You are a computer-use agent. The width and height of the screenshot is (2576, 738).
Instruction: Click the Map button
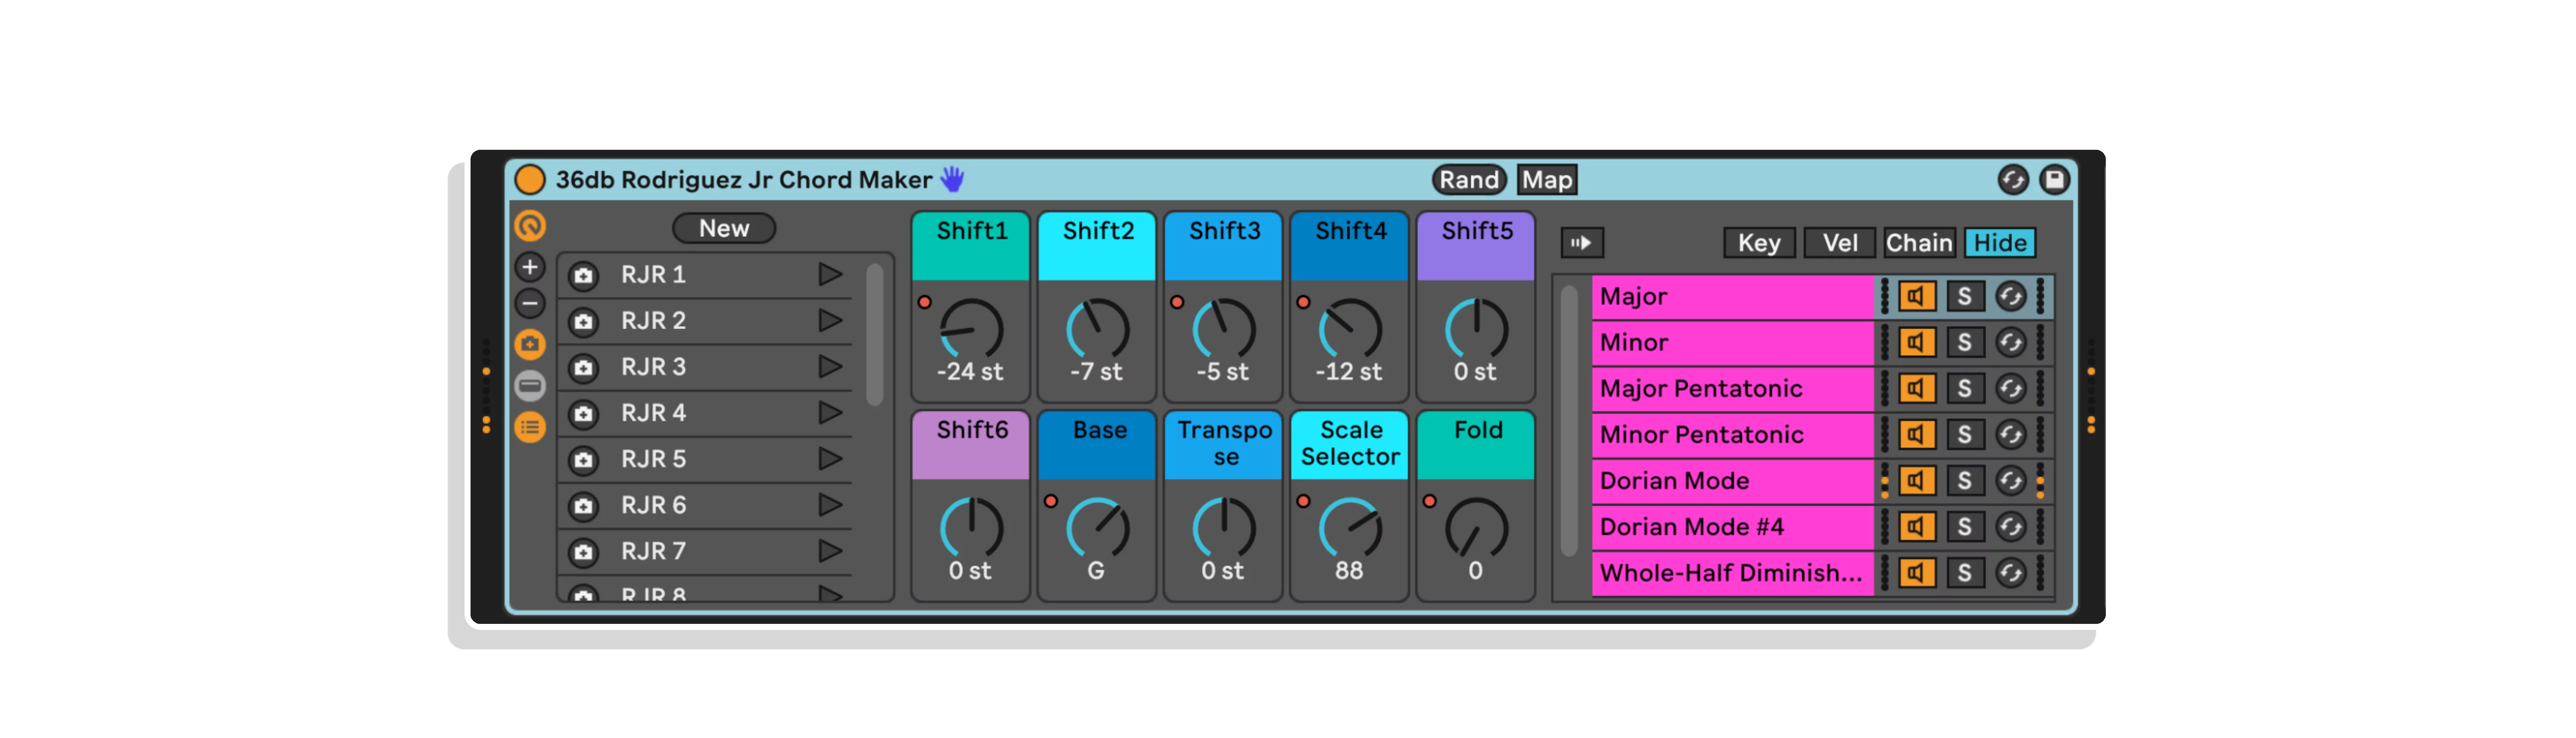[x=1547, y=180]
